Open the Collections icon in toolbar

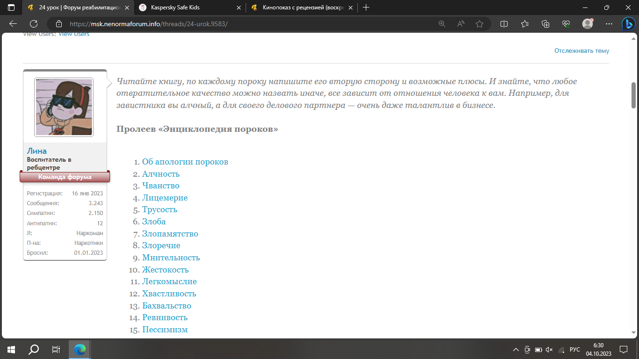tap(545, 24)
